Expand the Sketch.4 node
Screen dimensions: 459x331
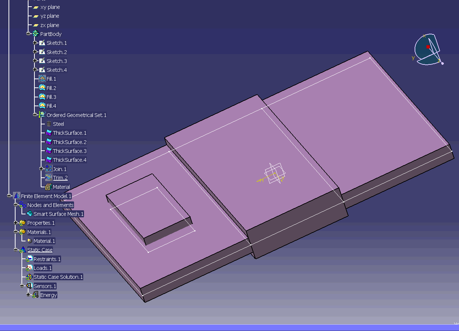[x=35, y=70]
